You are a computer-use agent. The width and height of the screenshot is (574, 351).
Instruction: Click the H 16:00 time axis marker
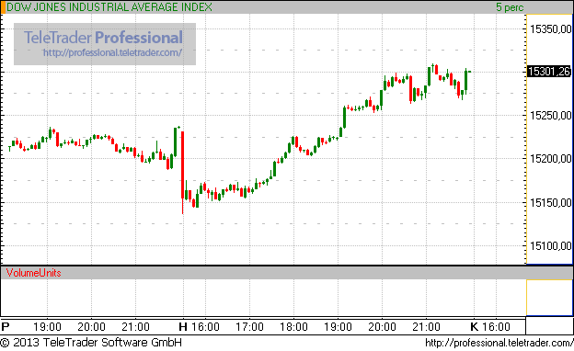click(x=199, y=326)
